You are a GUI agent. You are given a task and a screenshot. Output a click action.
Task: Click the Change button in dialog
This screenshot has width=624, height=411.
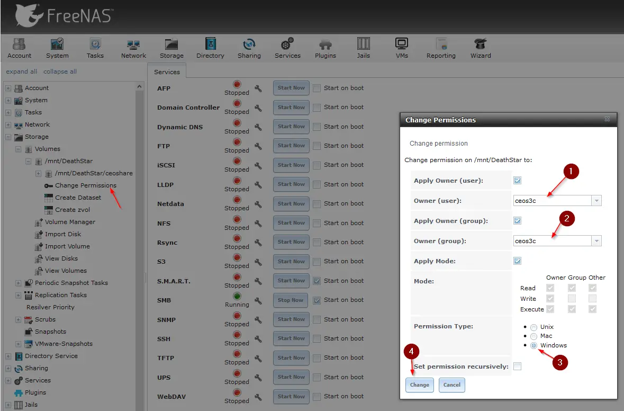click(x=420, y=385)
